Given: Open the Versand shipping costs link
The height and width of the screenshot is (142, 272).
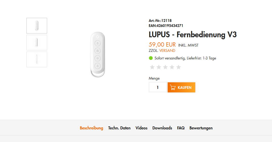Looking at the screenshot, I should (167, 51).
